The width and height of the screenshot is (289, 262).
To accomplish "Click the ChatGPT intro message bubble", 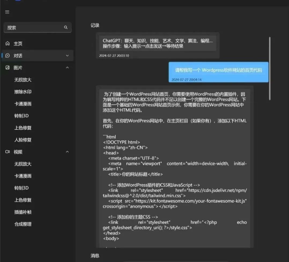I will (158, 46).
